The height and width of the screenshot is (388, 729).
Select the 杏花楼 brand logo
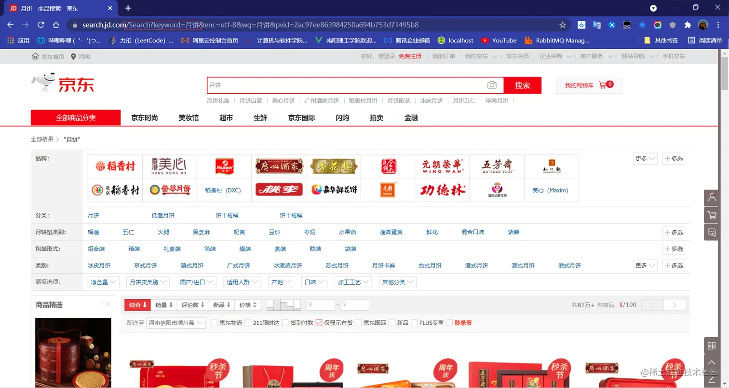click(x=333, y=166)
